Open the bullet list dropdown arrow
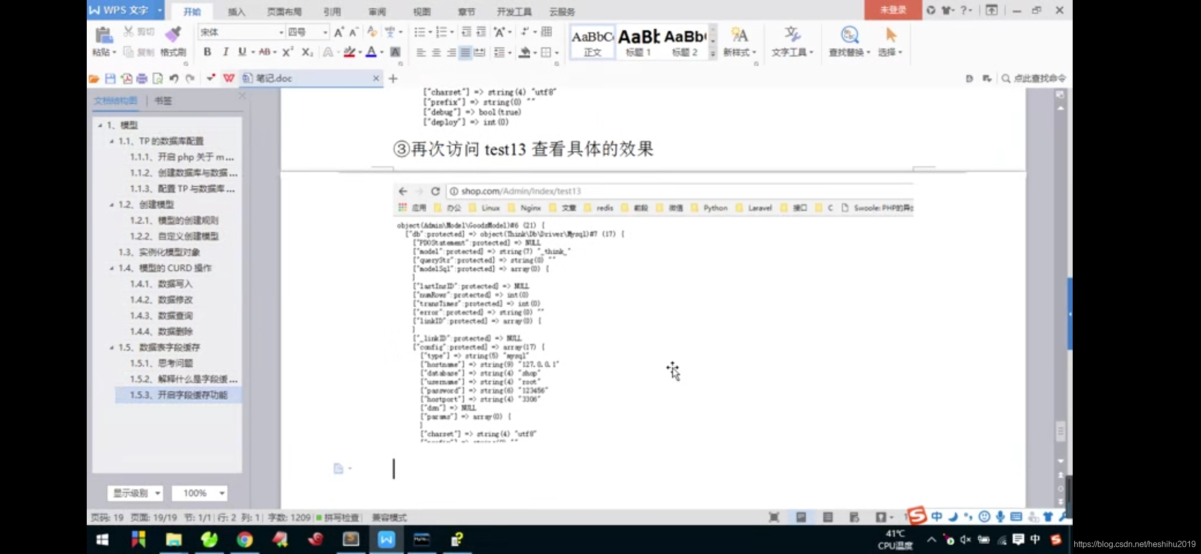 pos(430,32)
